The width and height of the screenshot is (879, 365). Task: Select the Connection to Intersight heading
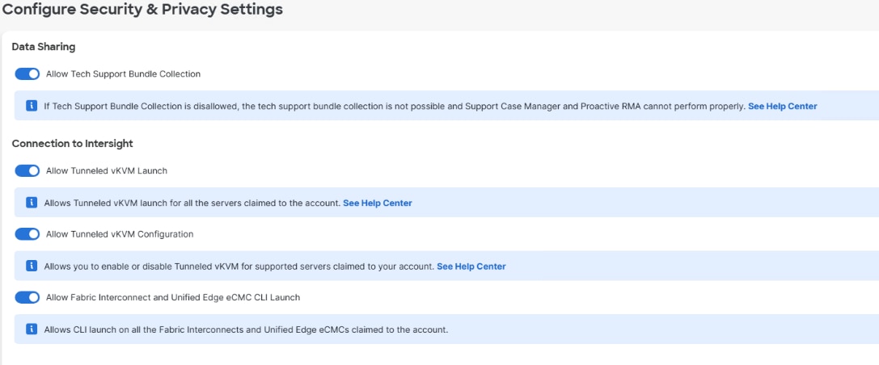coord(72,144)
